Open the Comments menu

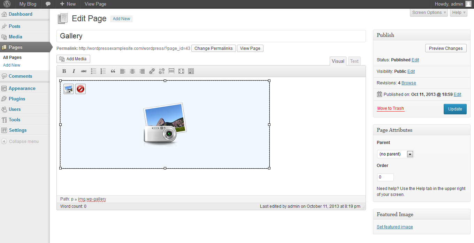25,76
